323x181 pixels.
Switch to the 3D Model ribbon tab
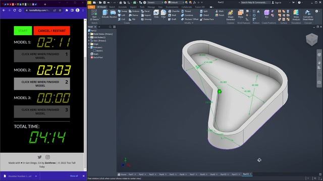(101, 7)
